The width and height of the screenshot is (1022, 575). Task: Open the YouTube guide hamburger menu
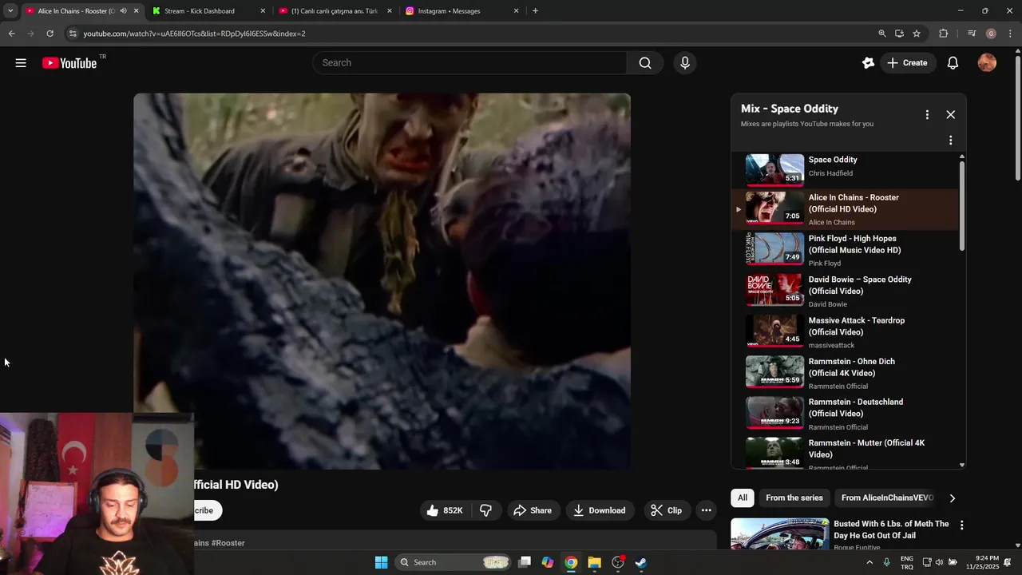coord(21,63)
